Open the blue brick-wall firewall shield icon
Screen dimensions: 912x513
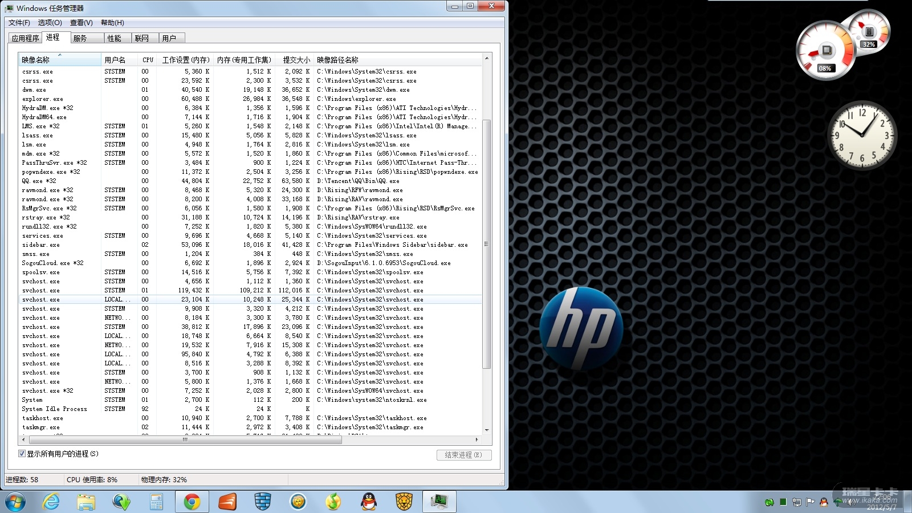click(263, 502)
